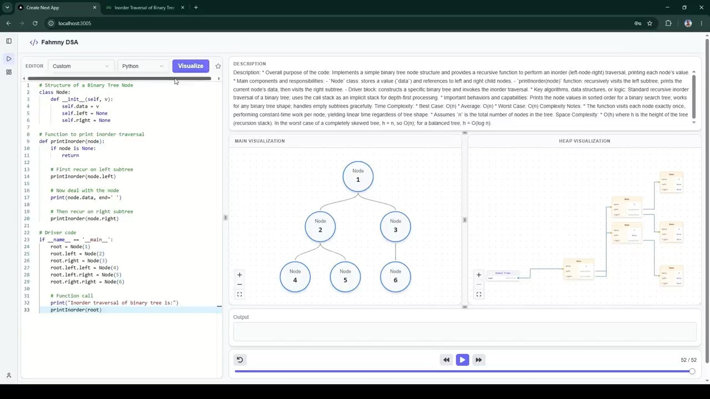Click the Global Frame box in heap view
This screenshot has height=399, width=710.
point(503,276)
